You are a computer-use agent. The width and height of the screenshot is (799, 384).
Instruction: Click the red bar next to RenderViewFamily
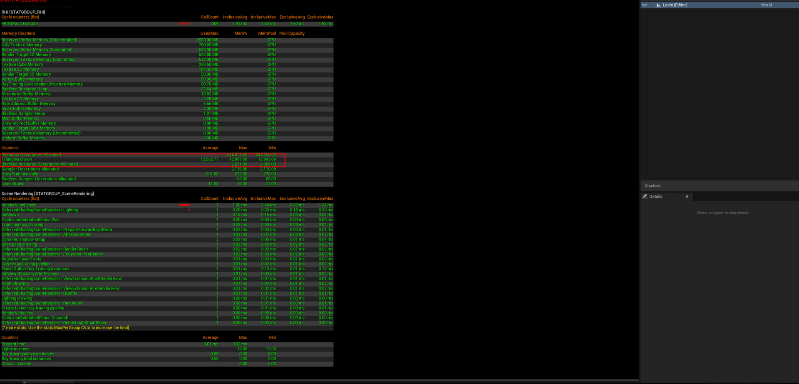(x=184, y=205)
